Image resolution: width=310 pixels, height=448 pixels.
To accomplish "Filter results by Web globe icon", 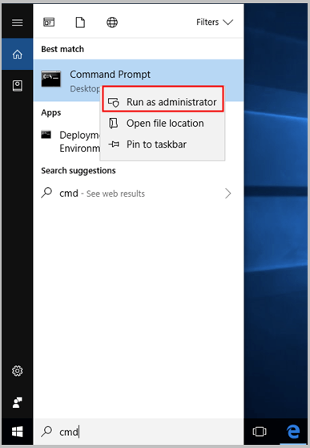I will click(112, 22).
